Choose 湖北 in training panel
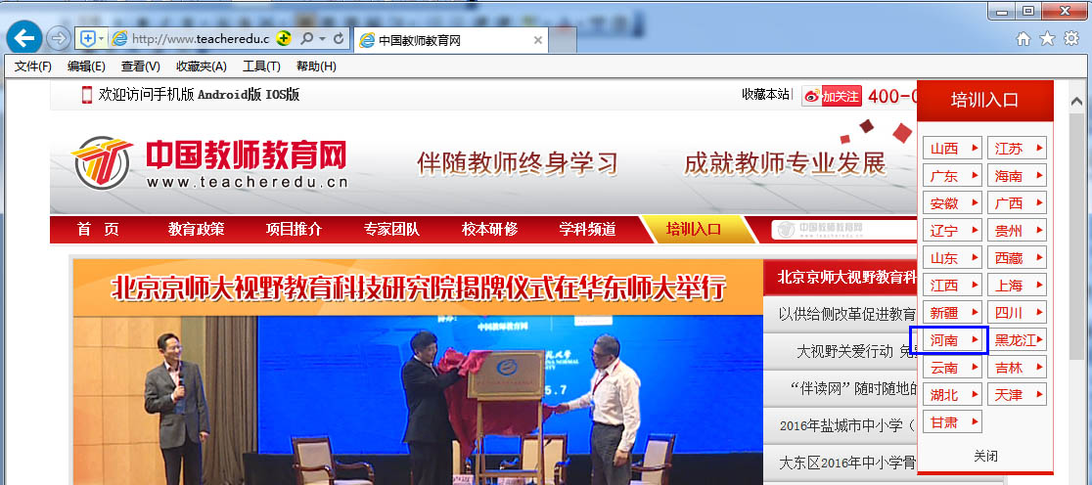Viewport: 1092px width, 485px height. [952, 395]
